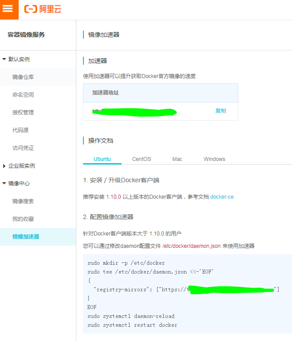Go to 授权管理 page
This screenshot has width=292, height=341.
coord(23,113)
